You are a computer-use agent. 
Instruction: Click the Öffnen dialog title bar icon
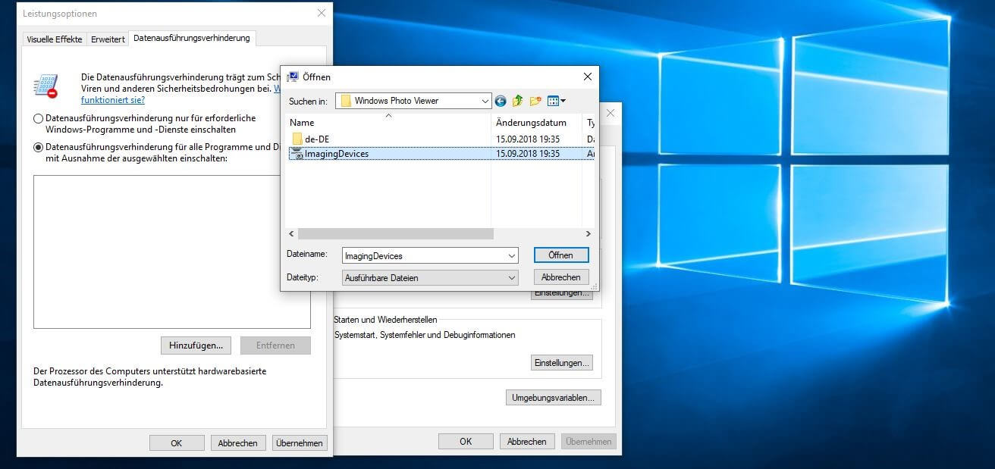292,77
